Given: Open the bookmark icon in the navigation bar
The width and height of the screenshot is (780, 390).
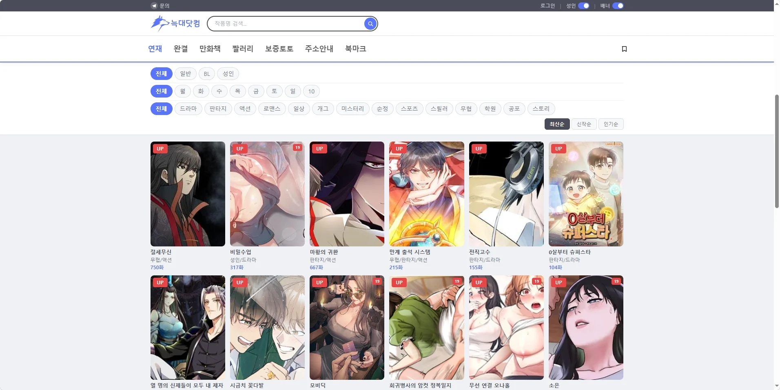Looking at the screenshot, I should coord(624,49).
